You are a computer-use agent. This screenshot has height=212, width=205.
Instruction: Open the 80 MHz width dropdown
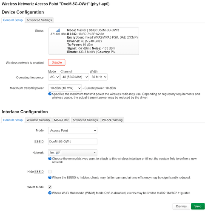(99, 77)
